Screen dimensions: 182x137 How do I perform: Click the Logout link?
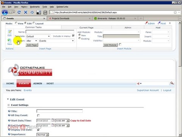(167, 90)
